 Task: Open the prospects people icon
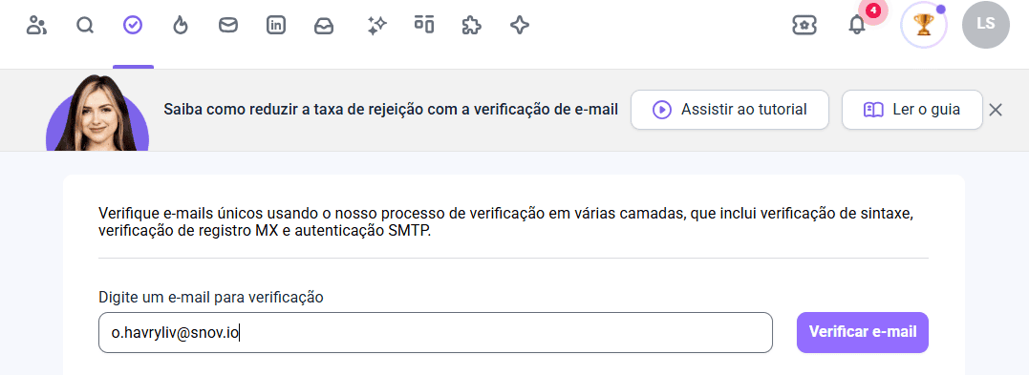(x=36, y=26)
